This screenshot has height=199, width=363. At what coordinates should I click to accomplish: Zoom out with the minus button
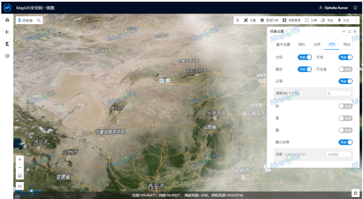[20, 167]
